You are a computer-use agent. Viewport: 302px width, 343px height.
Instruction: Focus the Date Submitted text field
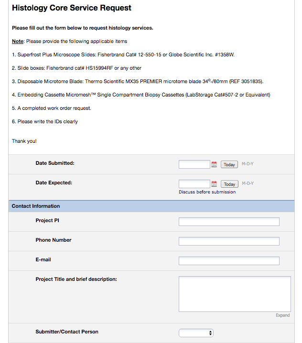pos(194,164)
